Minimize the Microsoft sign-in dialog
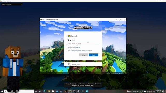The image size is (166, 93). (x=116, y=19)
